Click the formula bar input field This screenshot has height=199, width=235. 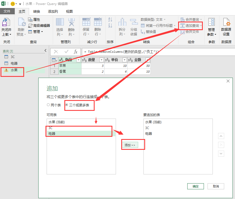point(158,52)
